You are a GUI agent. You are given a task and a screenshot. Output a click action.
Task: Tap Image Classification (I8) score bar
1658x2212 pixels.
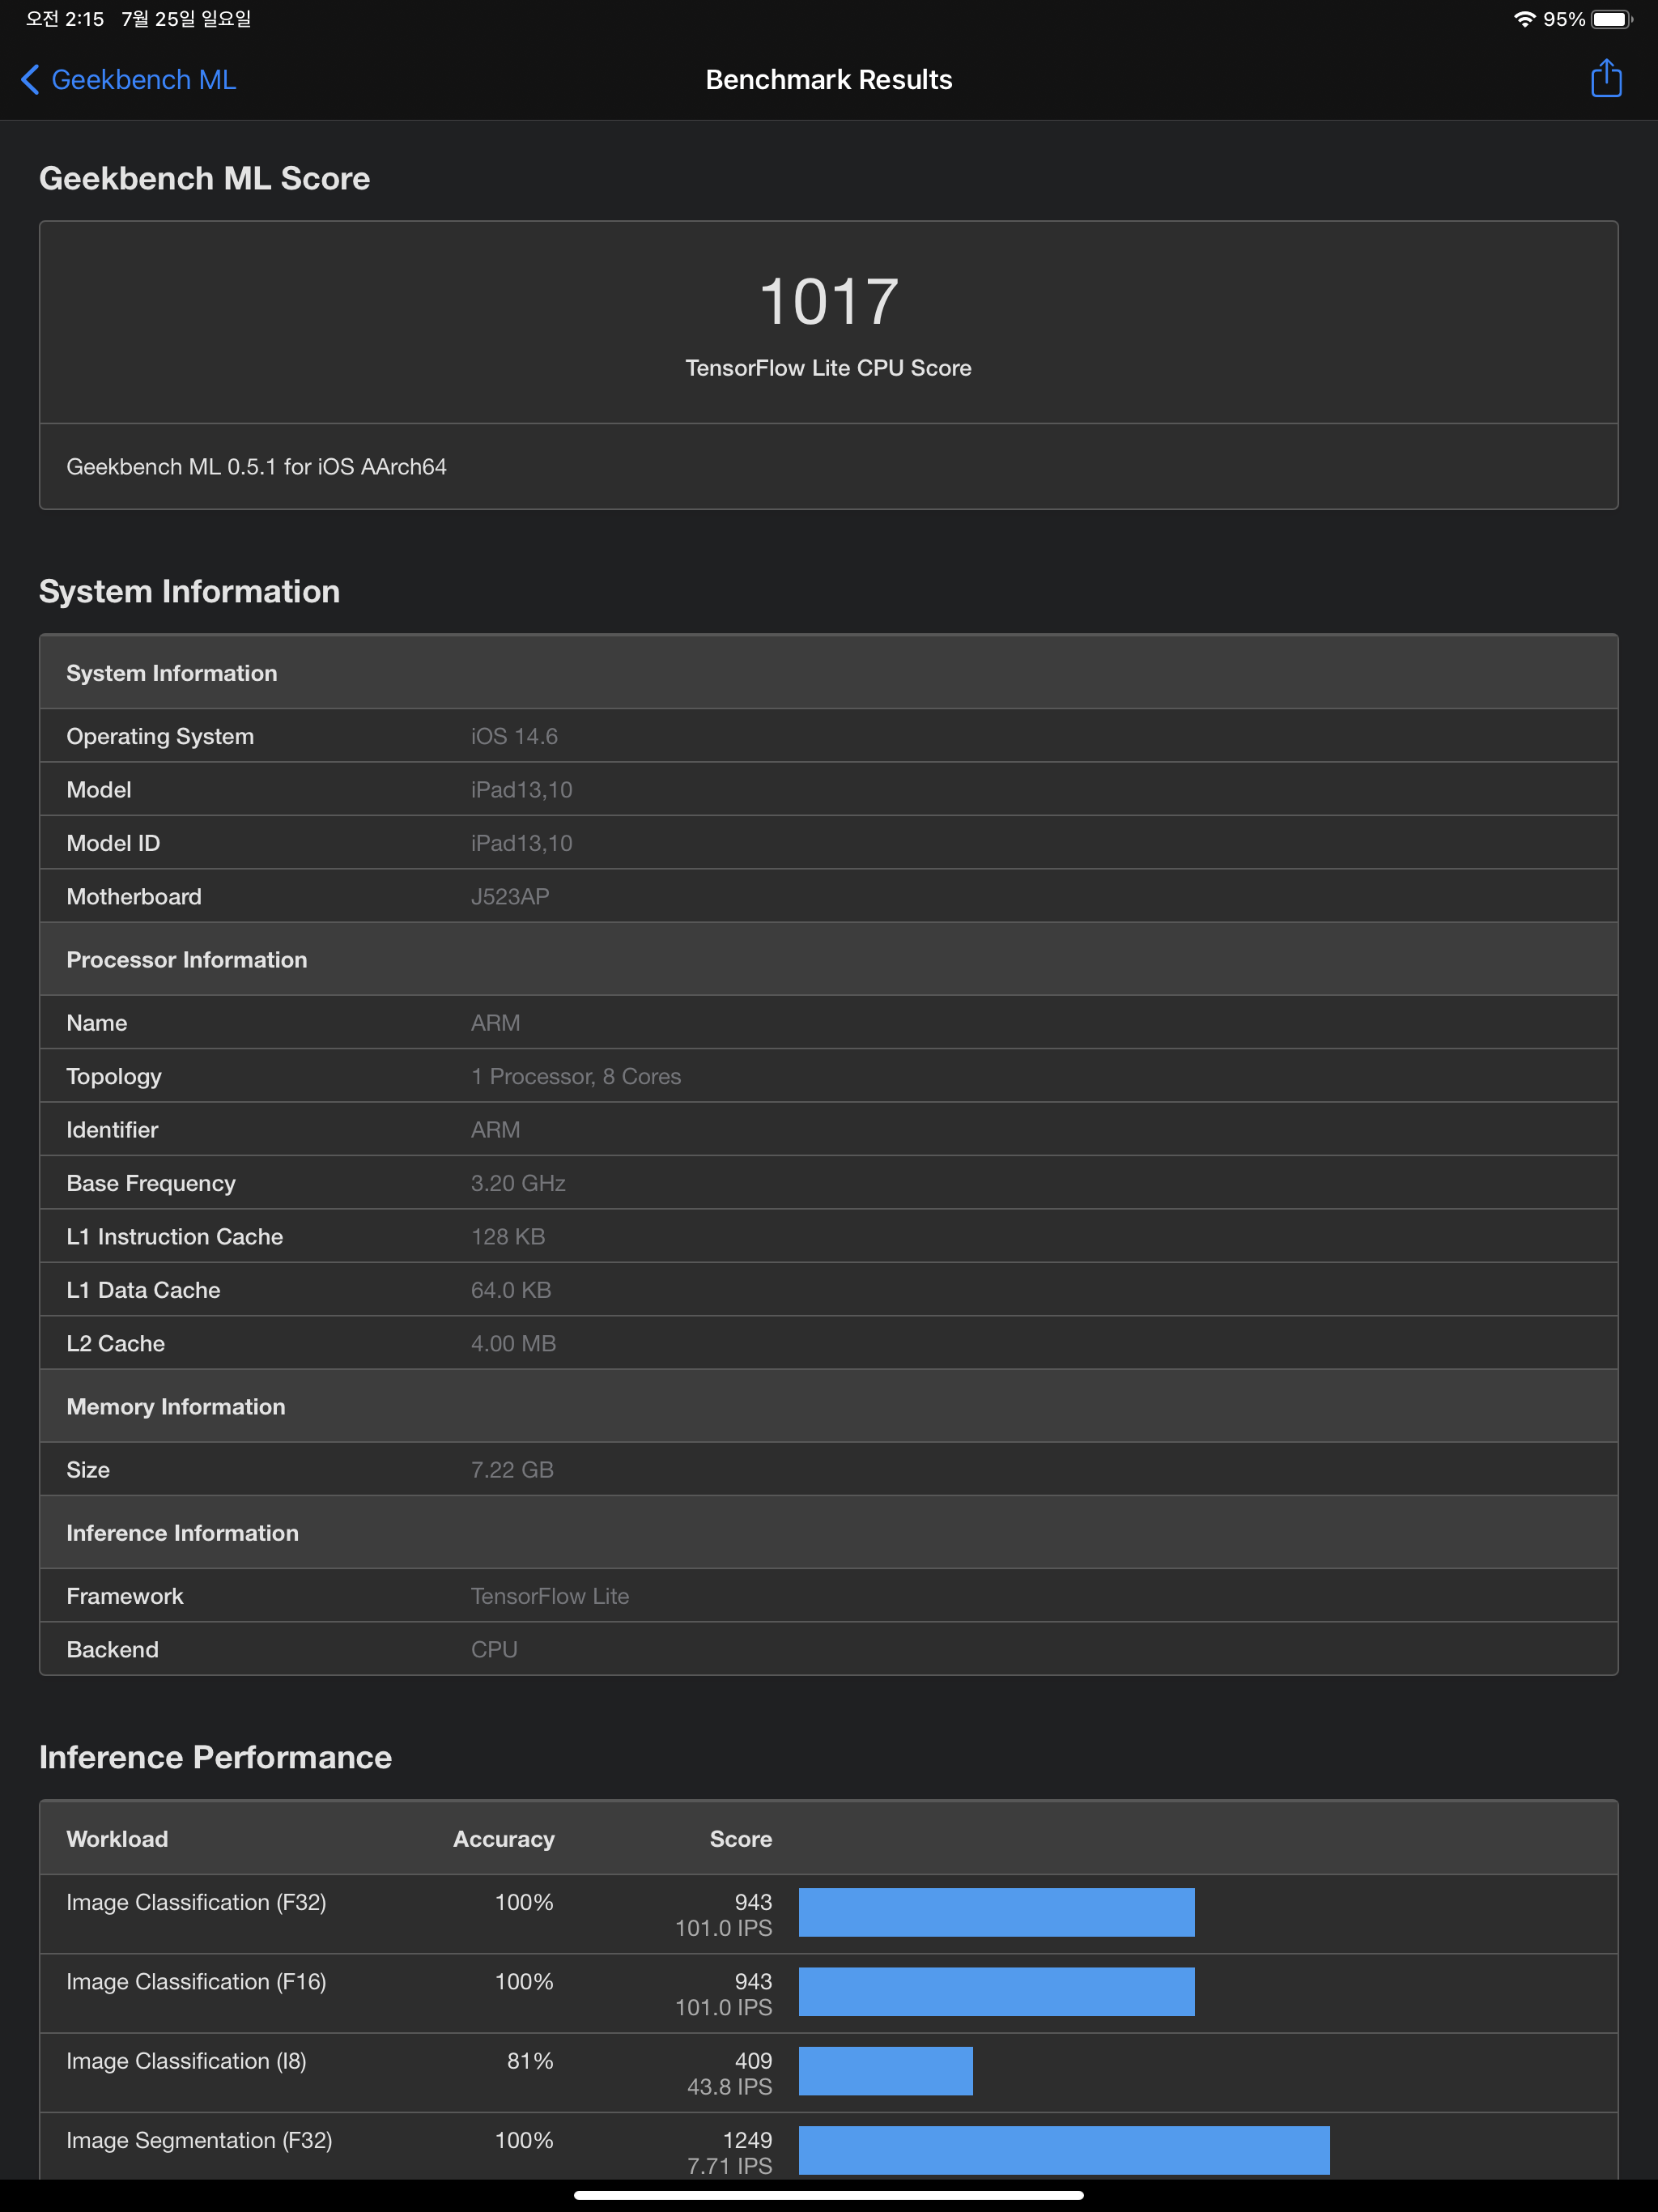(885, 2071)
